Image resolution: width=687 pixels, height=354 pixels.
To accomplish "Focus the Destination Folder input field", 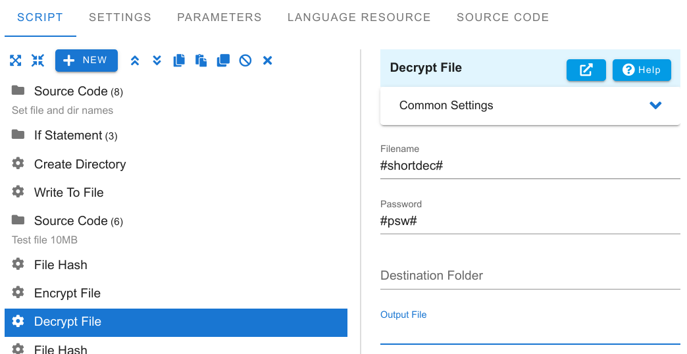I will (x=530, y=276).
